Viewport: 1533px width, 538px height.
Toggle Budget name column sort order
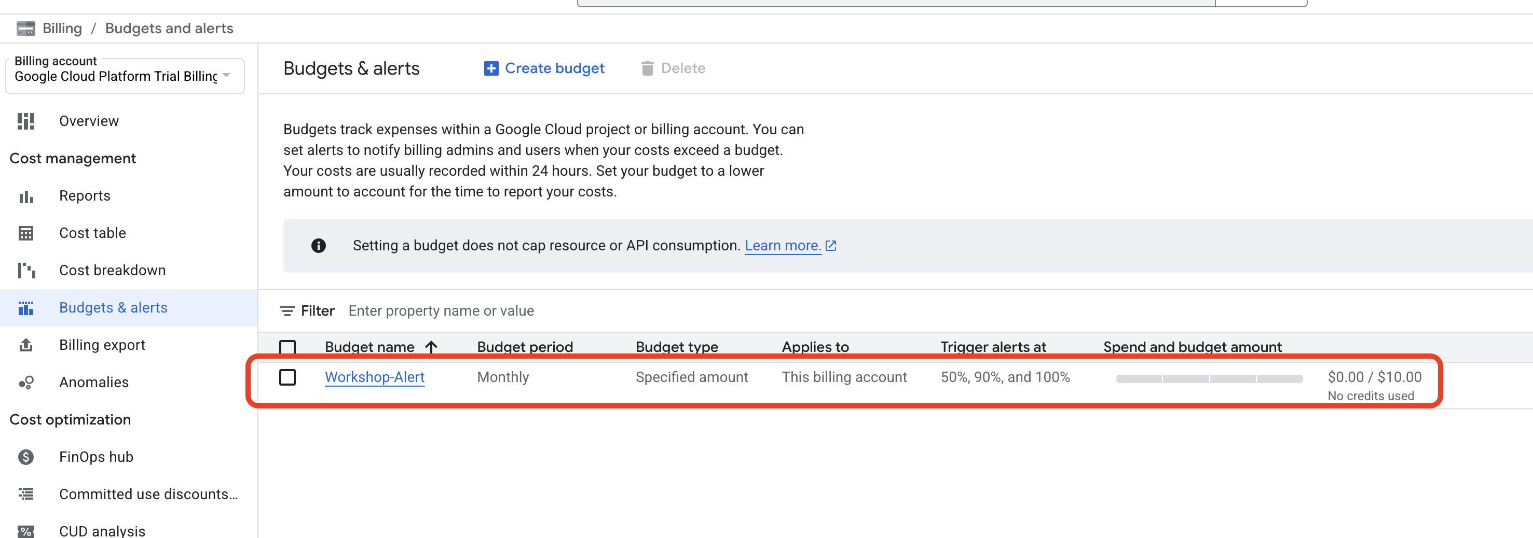point(431,347)
